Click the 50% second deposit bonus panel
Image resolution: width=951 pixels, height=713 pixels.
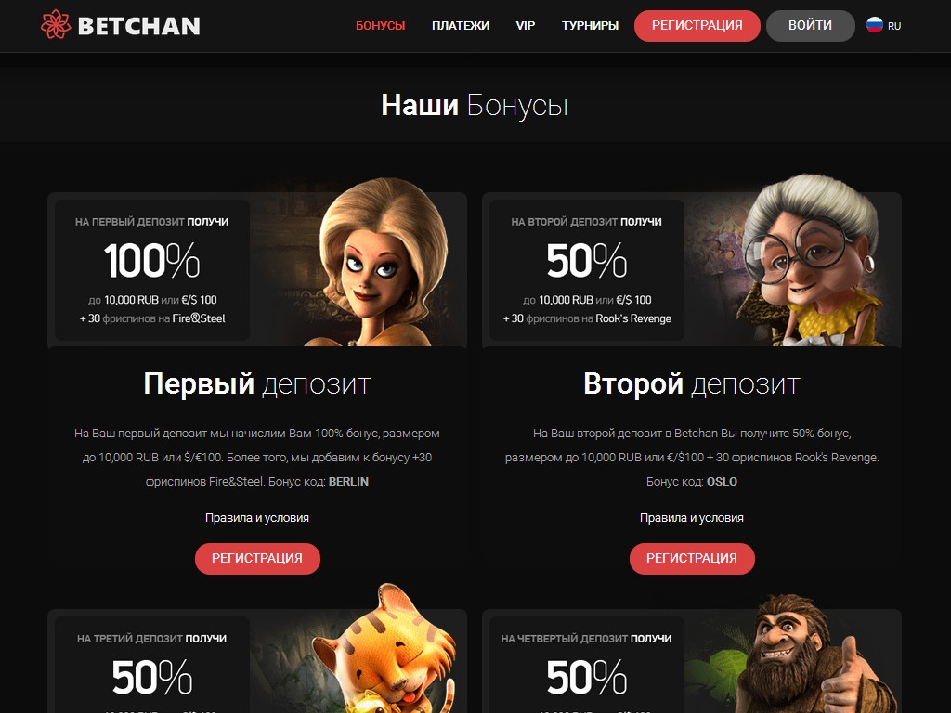click(587, 270)
